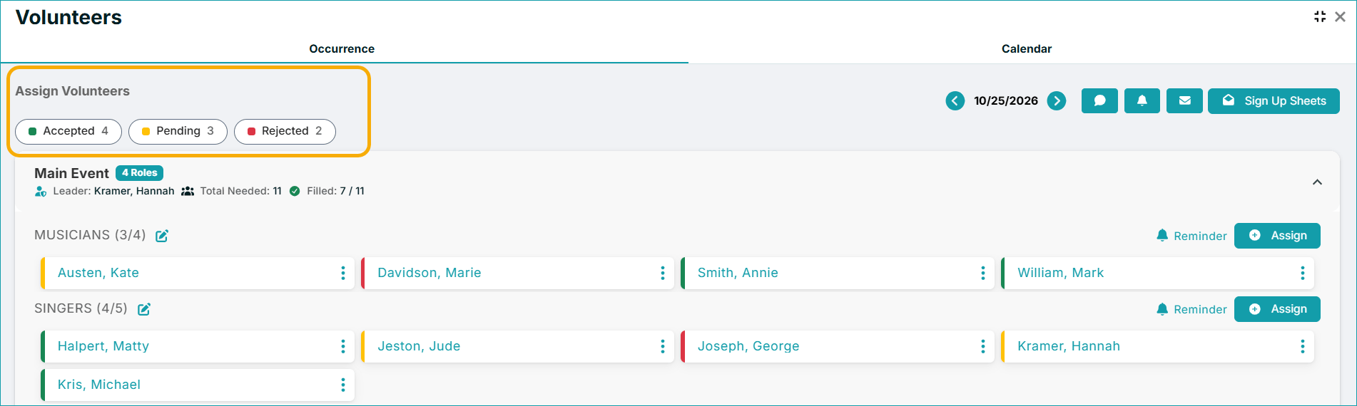Assign a volunteer to MUSICIANS
1357x406 pixels.
point(1277,236)
